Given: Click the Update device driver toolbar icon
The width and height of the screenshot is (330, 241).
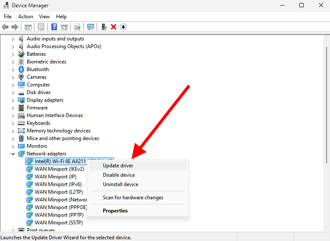Looking at the screenshot, I should click(104, 27).
